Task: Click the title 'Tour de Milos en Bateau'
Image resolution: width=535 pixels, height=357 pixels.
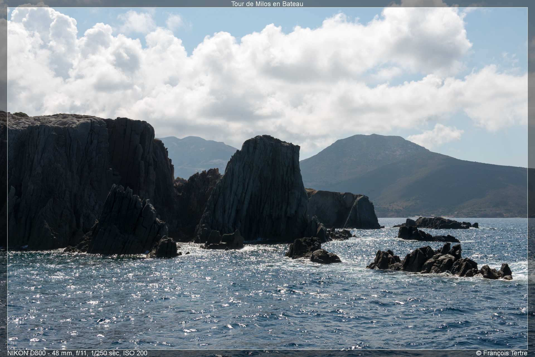Action: pos(267,4)
